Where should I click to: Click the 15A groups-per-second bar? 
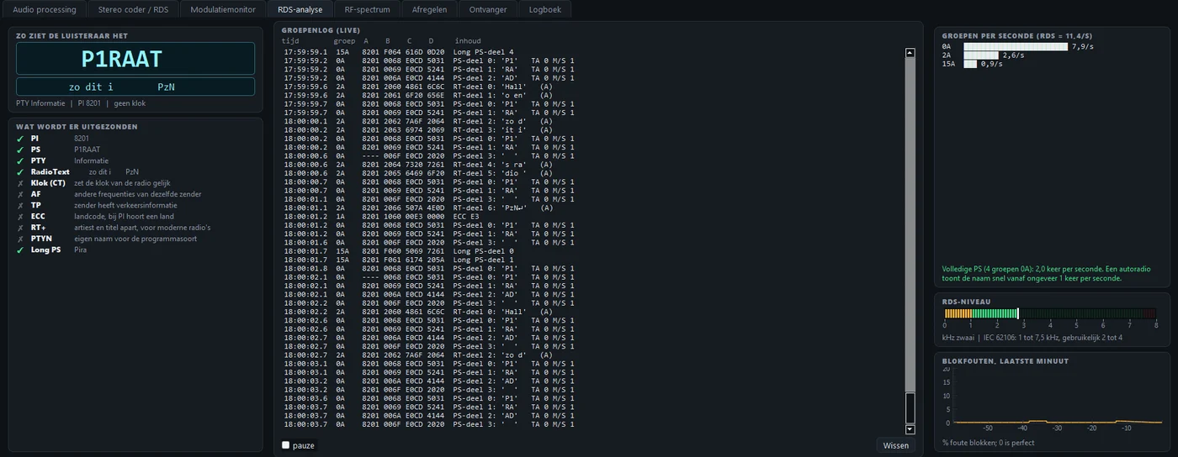(x=969, y=64)
